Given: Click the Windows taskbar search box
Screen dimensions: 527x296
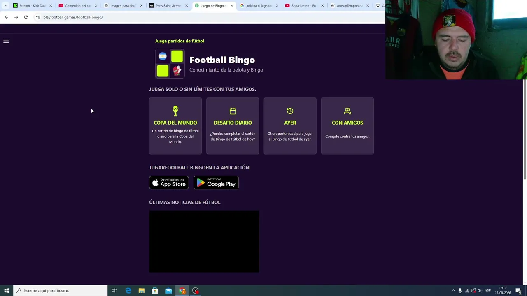Looking at the screenshot, I should click(x=61, y=291).
